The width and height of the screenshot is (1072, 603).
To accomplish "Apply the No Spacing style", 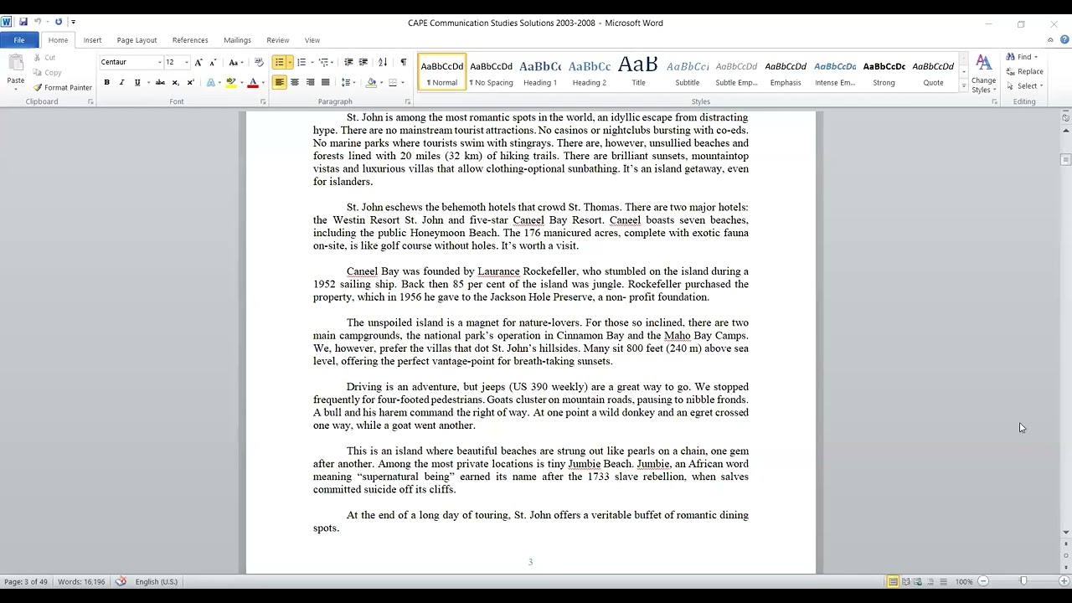I will (491, 70).
